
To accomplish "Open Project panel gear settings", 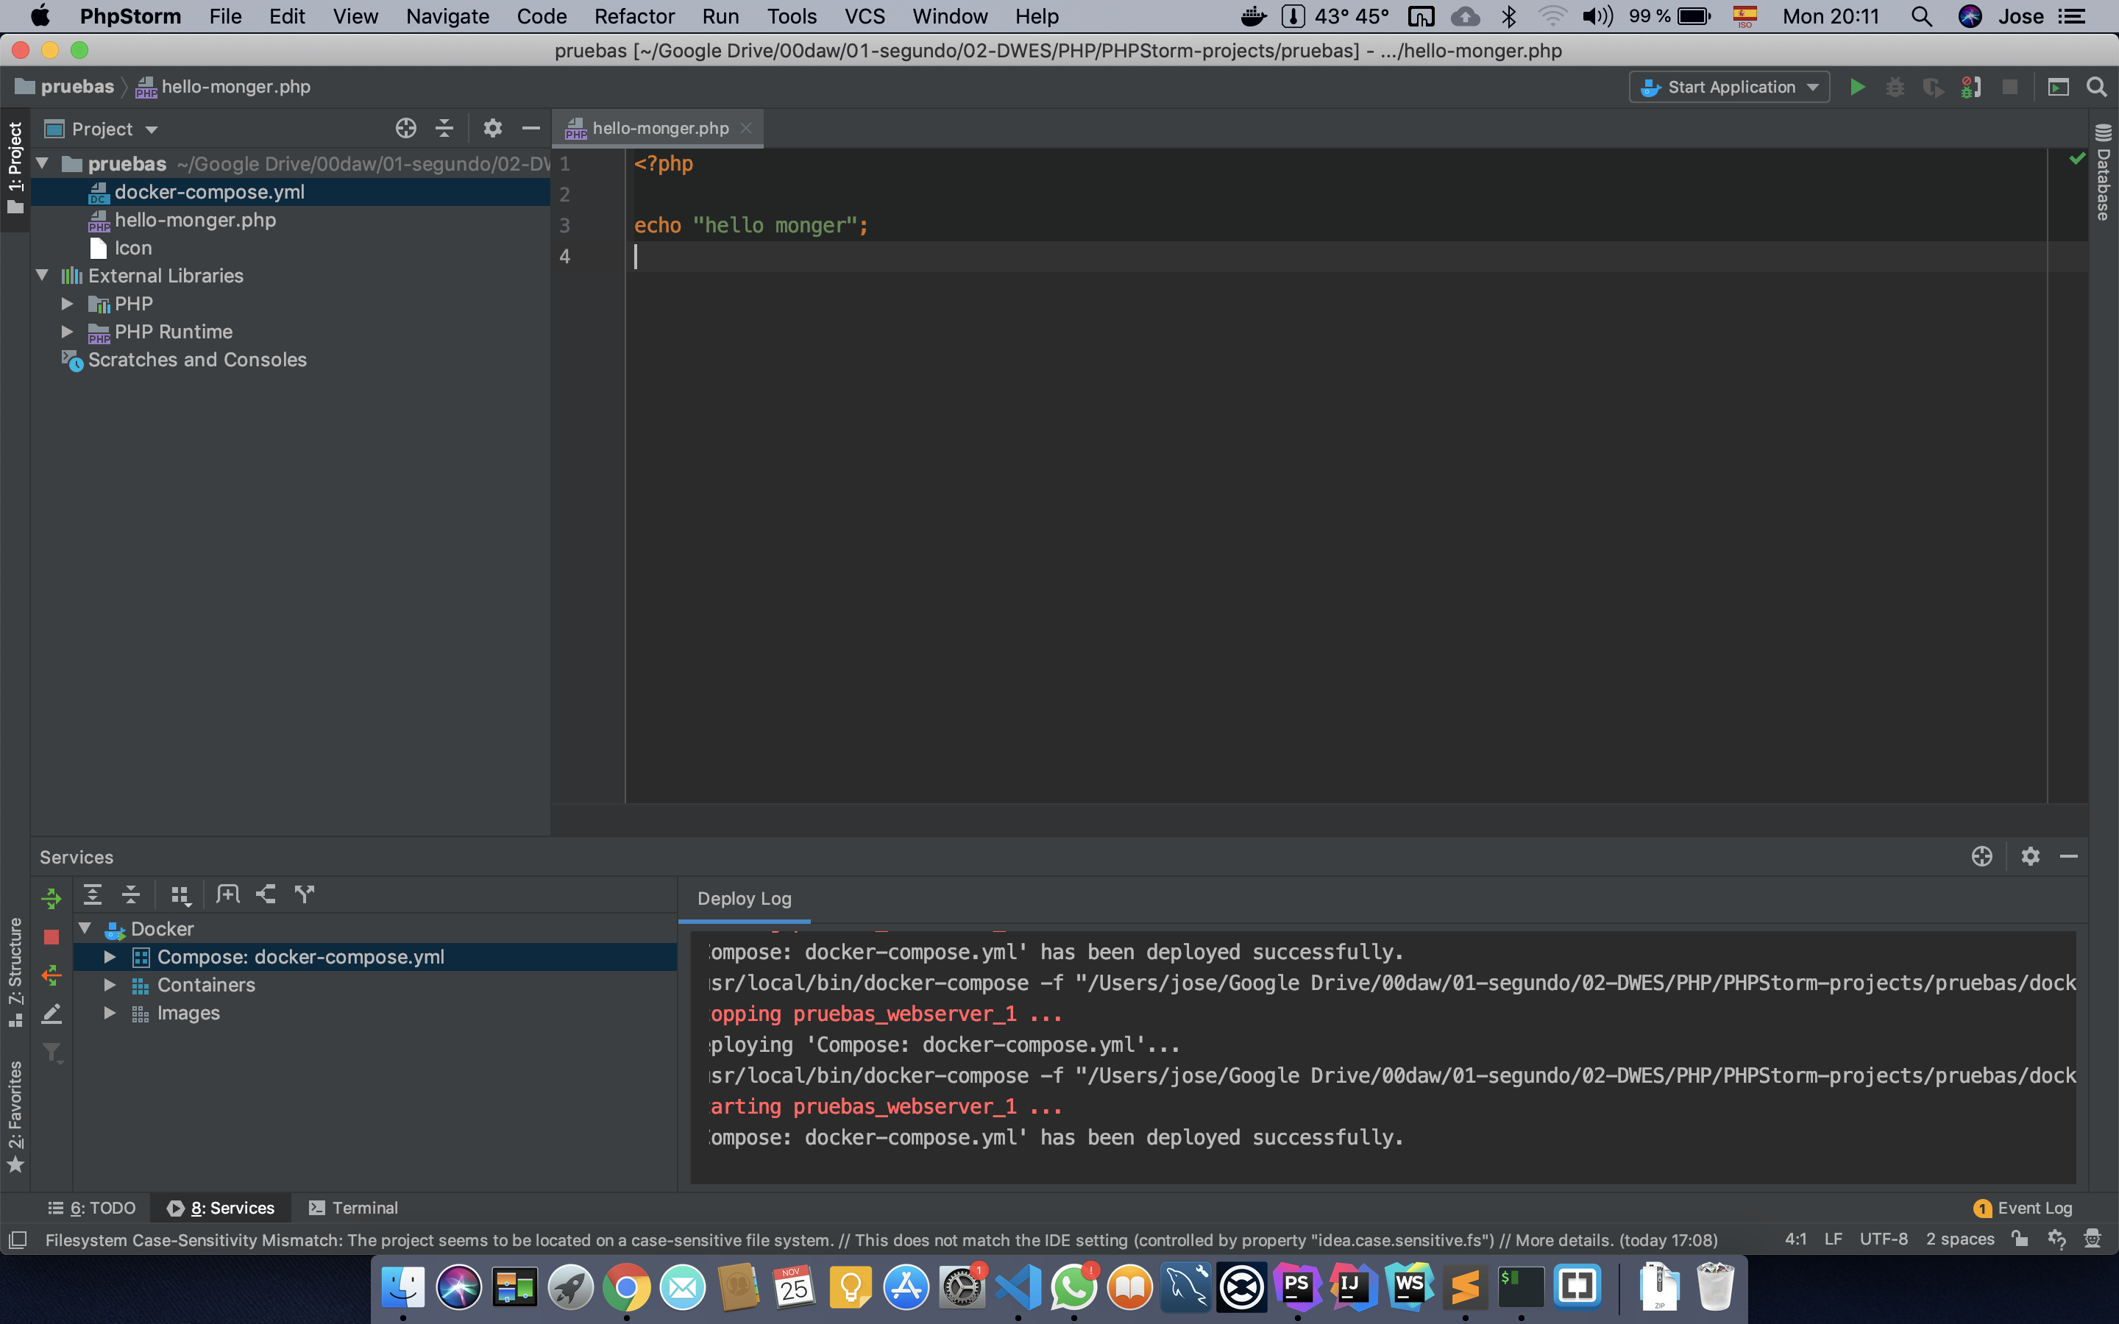I will click(492, 129).
